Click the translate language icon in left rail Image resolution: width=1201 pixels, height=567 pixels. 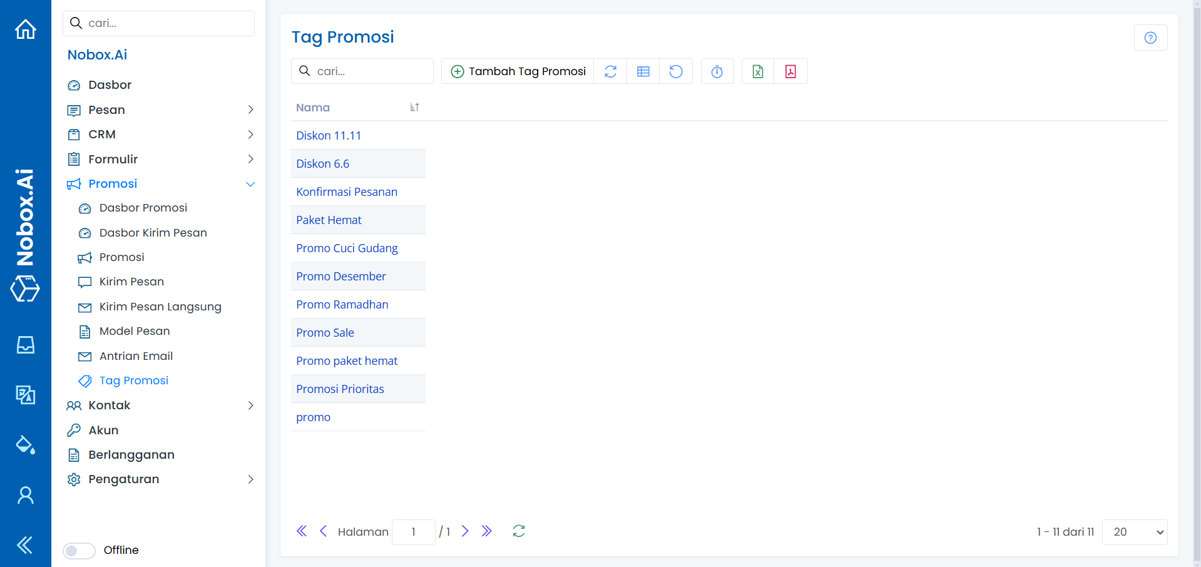point(26,394)
